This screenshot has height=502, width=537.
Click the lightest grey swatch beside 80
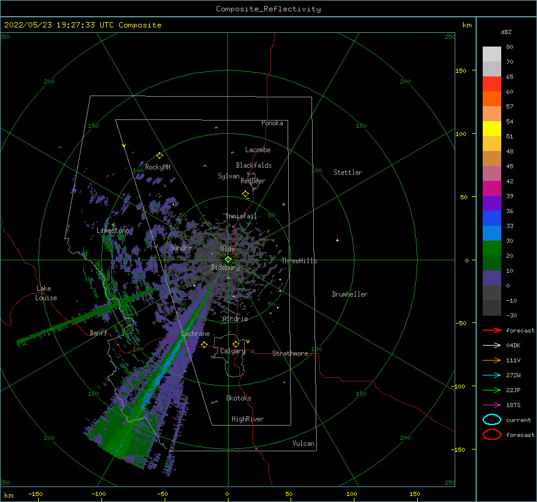(x=492, y=54)
